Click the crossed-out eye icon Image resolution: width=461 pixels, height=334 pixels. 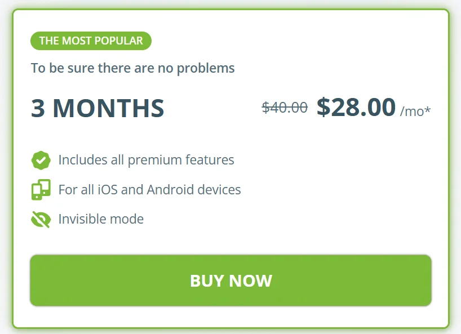41,219
